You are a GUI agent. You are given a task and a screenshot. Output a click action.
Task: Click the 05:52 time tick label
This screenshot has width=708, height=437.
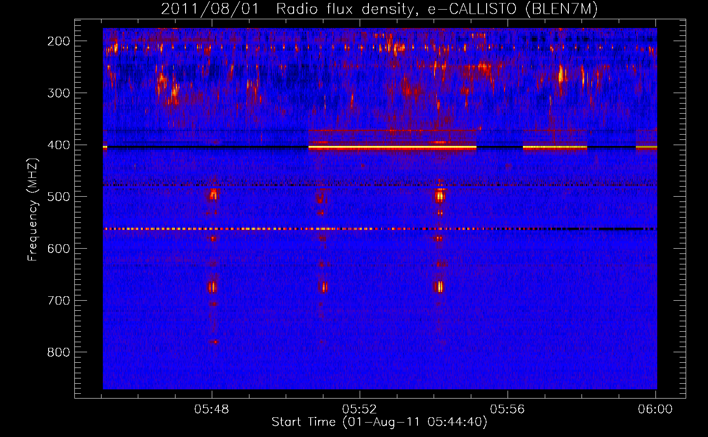click(360, 409)
